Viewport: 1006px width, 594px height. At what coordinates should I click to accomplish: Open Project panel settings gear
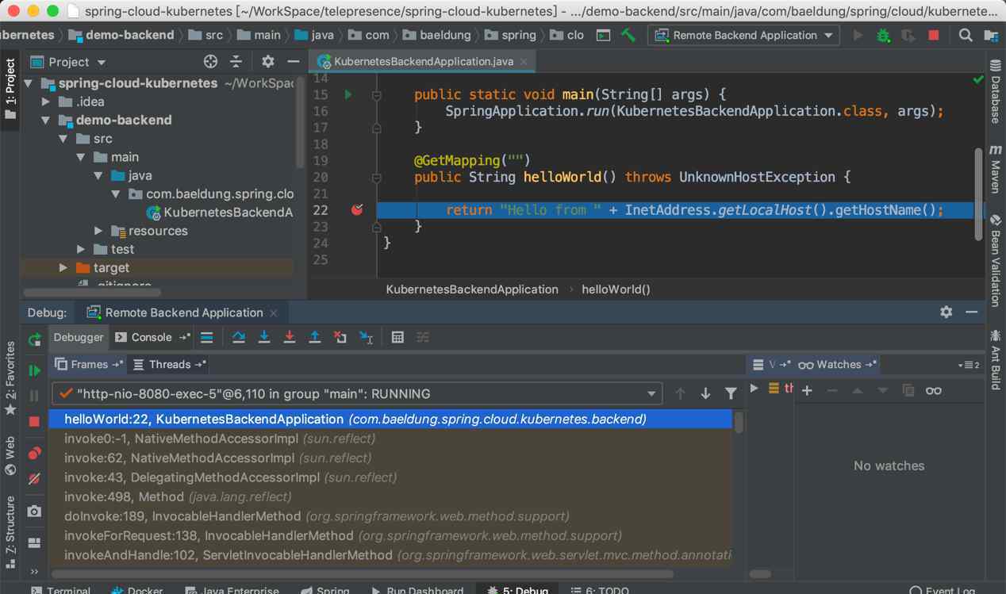point(268,61)
